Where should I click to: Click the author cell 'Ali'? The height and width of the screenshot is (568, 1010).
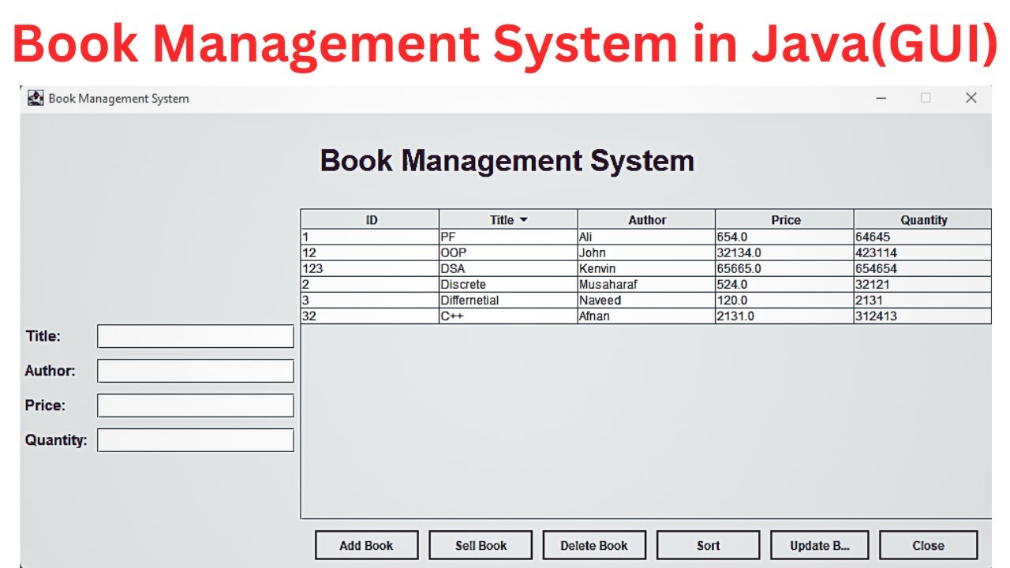(x=646, y=237)
